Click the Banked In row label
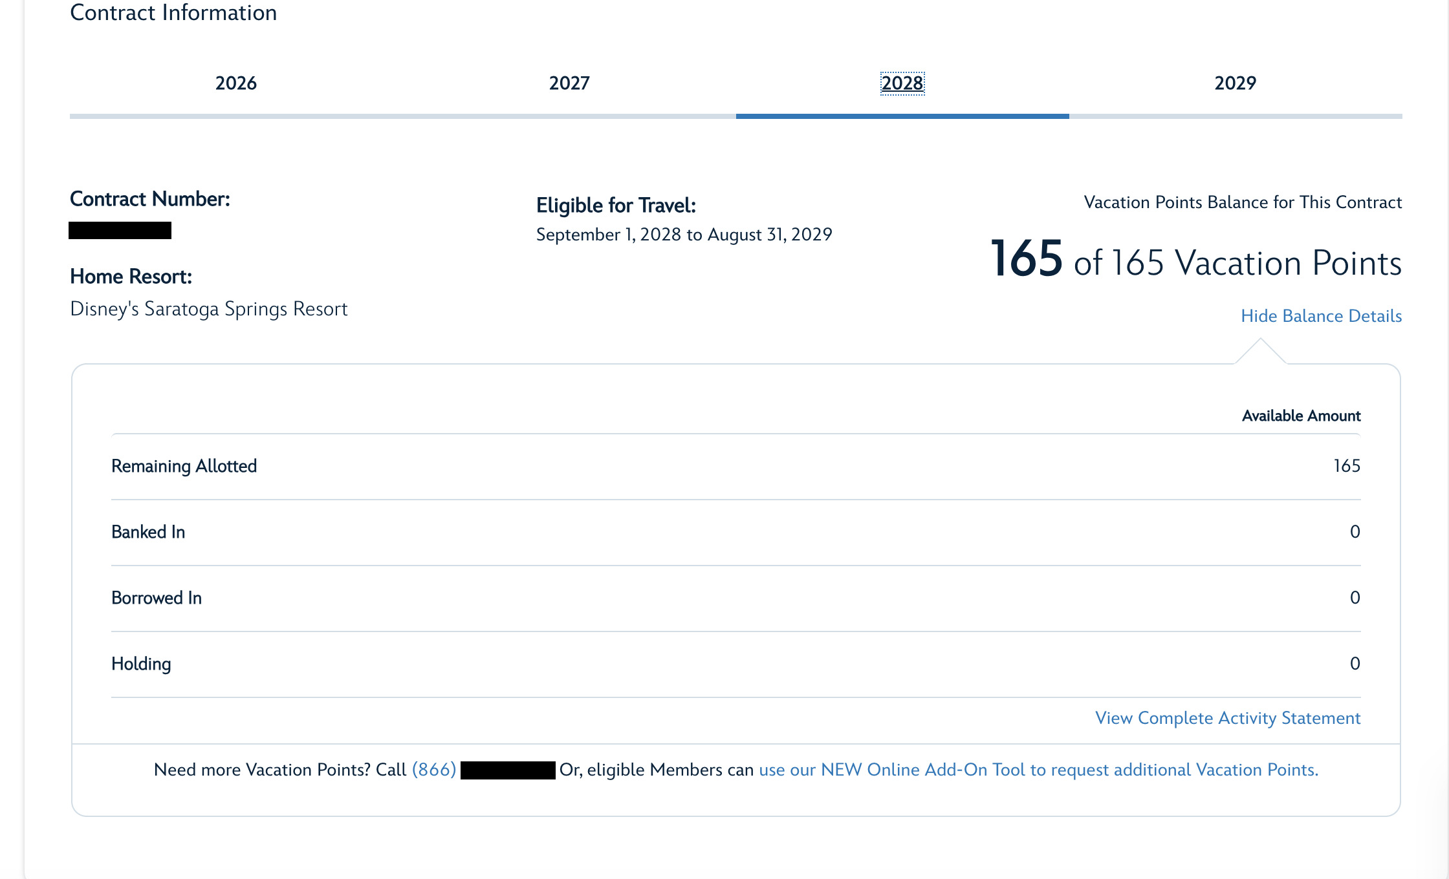This screenshot has height=879, width=1449. coord(148,532)
